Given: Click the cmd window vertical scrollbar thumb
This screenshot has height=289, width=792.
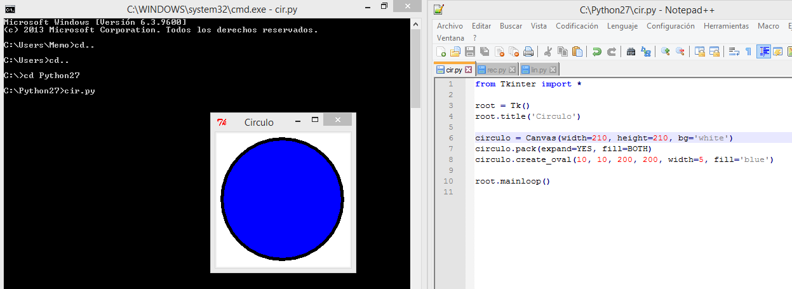Looking at the screenshot, I should 415,69.
